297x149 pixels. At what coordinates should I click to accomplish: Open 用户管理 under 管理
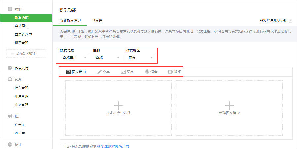[21, 96]
